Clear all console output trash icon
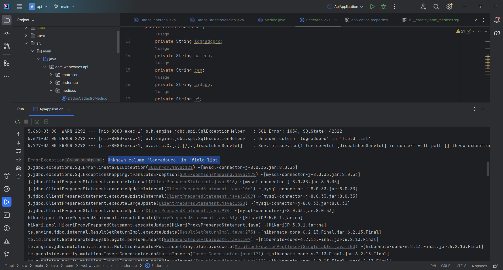 click(19, 177)
